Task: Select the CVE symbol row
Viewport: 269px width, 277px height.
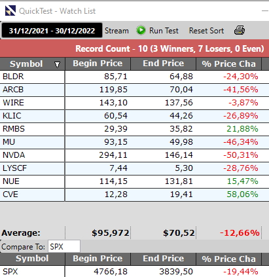Action: [134, 194]
